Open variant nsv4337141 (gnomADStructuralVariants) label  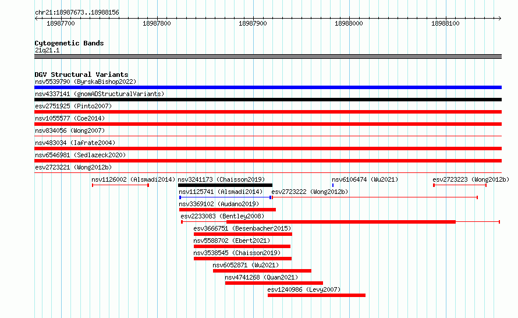(100, 94)
